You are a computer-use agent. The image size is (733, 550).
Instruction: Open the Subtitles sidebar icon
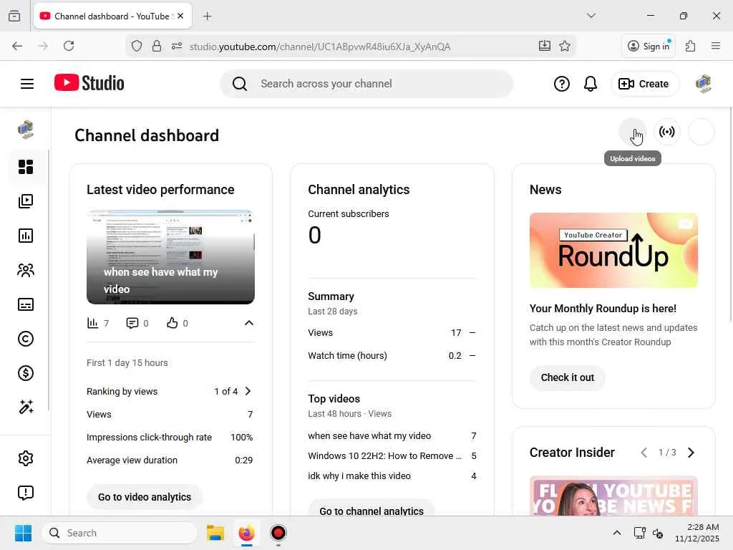pyautogui.click(x=26, y=304)
